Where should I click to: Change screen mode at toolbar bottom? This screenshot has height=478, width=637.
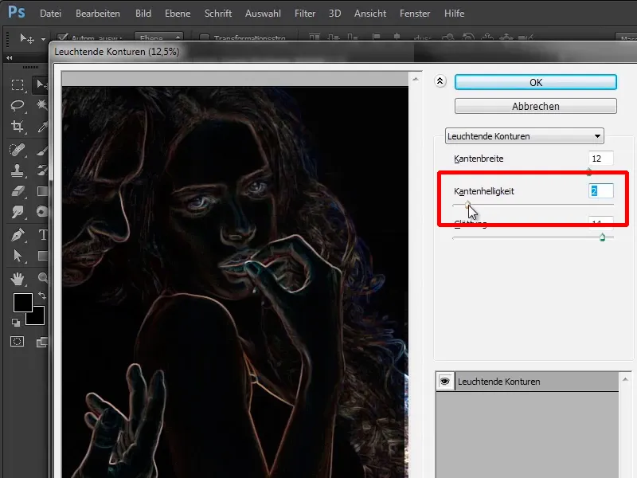42,343
